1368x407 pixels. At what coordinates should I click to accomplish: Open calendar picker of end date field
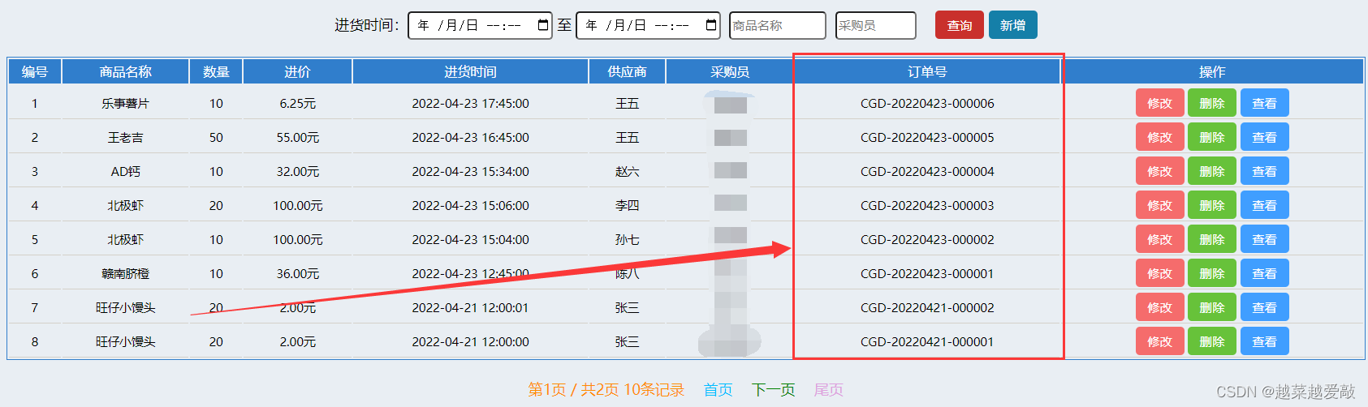[711, 25]
